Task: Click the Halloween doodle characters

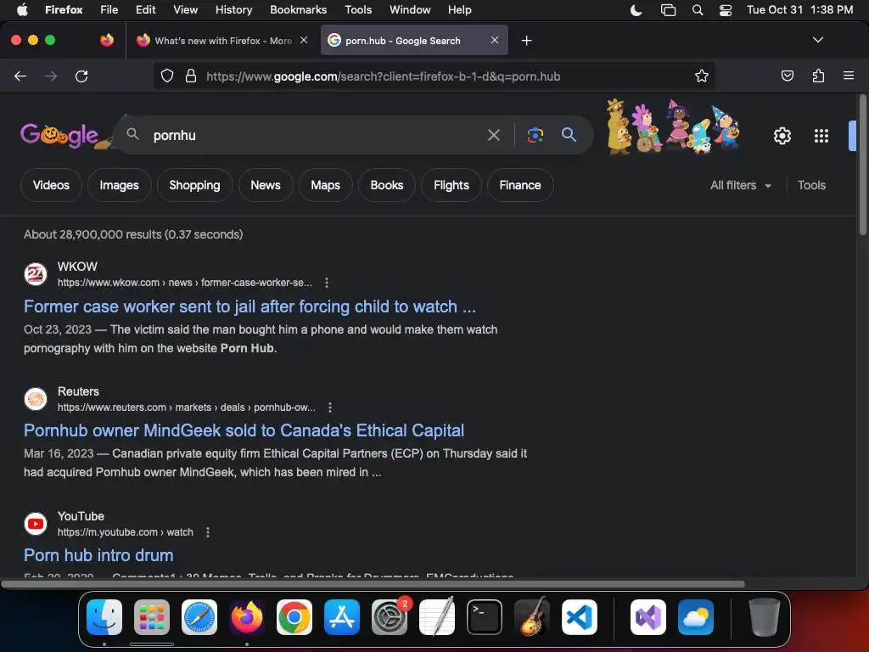Action: (x=673, y=127)
